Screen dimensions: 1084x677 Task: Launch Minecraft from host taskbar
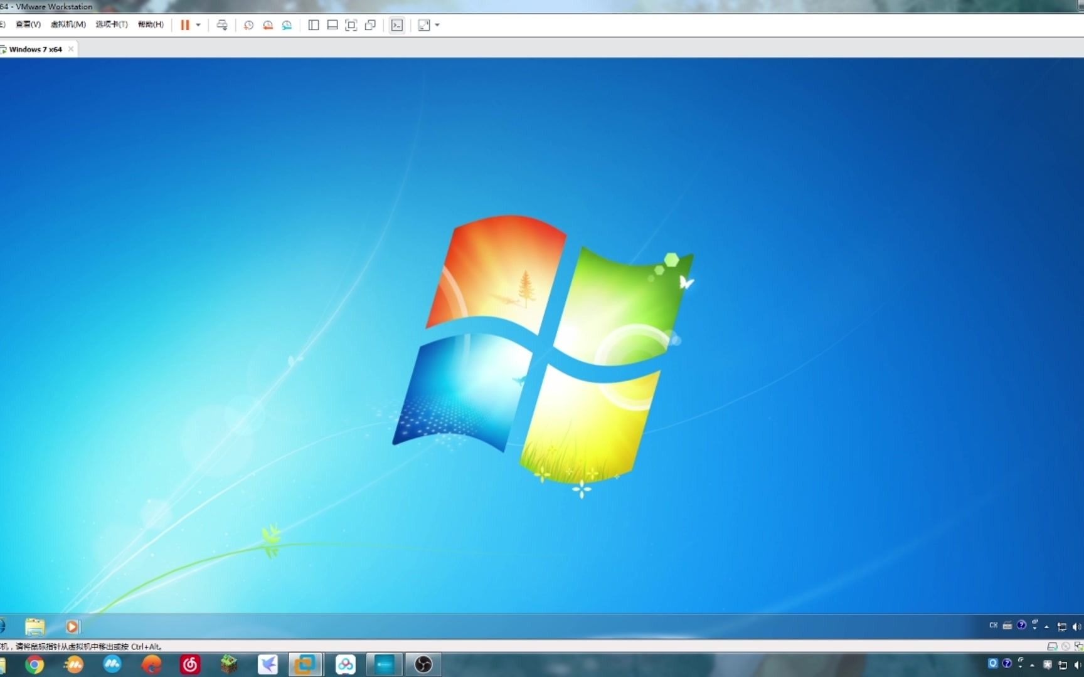tap(229, 664)
